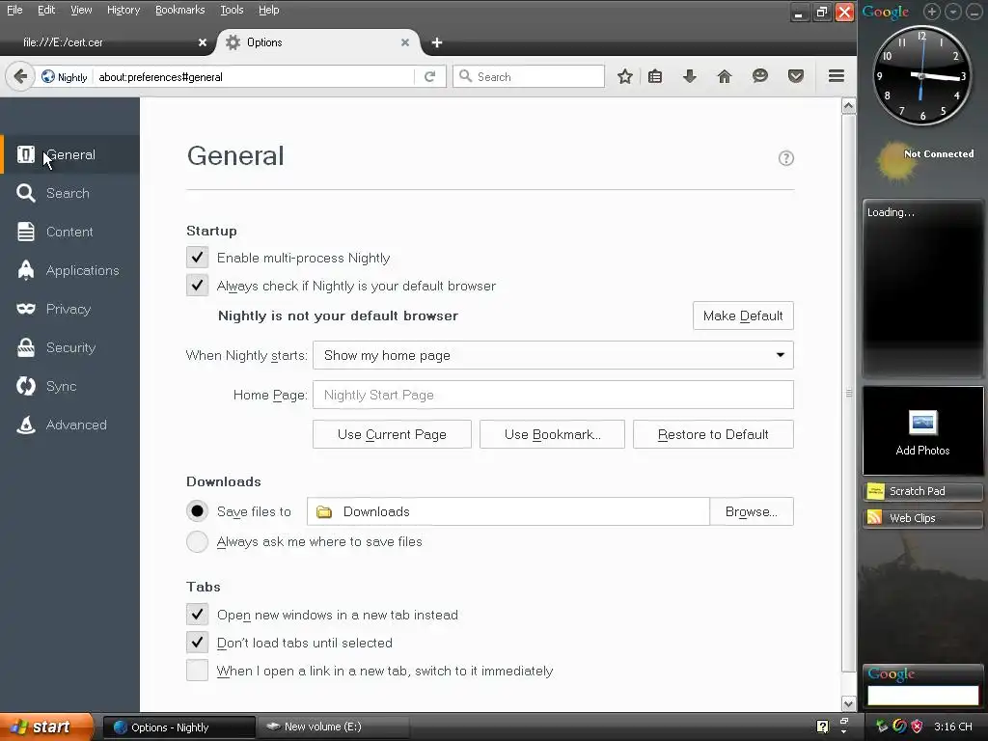Viewport: 988px width, 741px height.
Task: Focus the Home Page input field
Action: click(x=553, y=395)
